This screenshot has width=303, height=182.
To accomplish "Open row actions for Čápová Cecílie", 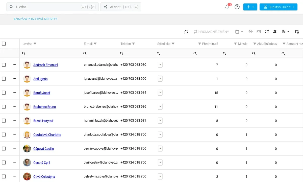I will pyautogui.click(x=14, y=149).
